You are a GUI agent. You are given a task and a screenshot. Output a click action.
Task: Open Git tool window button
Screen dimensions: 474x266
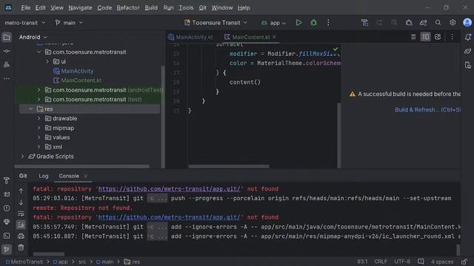click(7, 249)
